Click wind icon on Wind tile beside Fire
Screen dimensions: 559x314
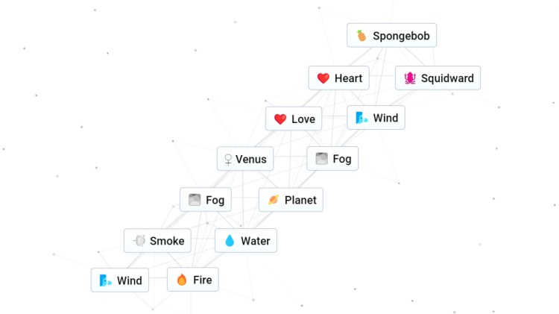(x=105, y=281)
